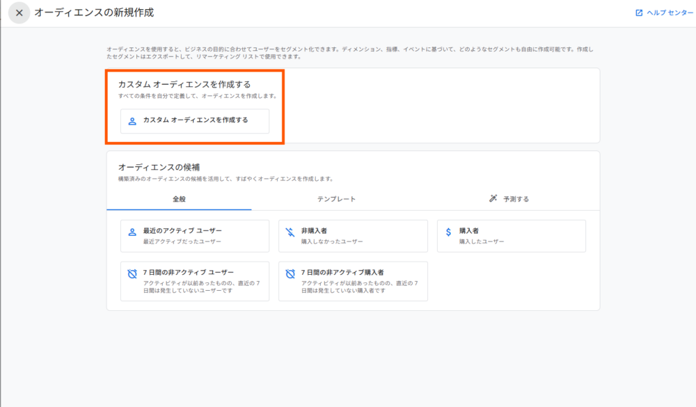Close the new audience creation panel
The width and height of the screenshot is (696, 407).
[x=19, y=13]
